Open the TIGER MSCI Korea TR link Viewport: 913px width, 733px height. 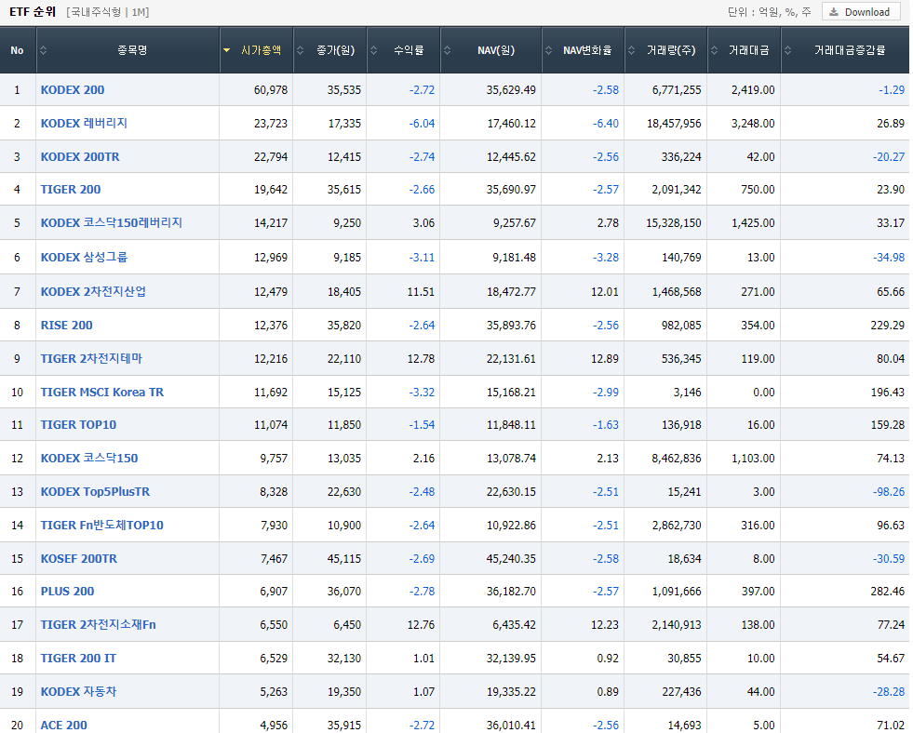(101, 393)
